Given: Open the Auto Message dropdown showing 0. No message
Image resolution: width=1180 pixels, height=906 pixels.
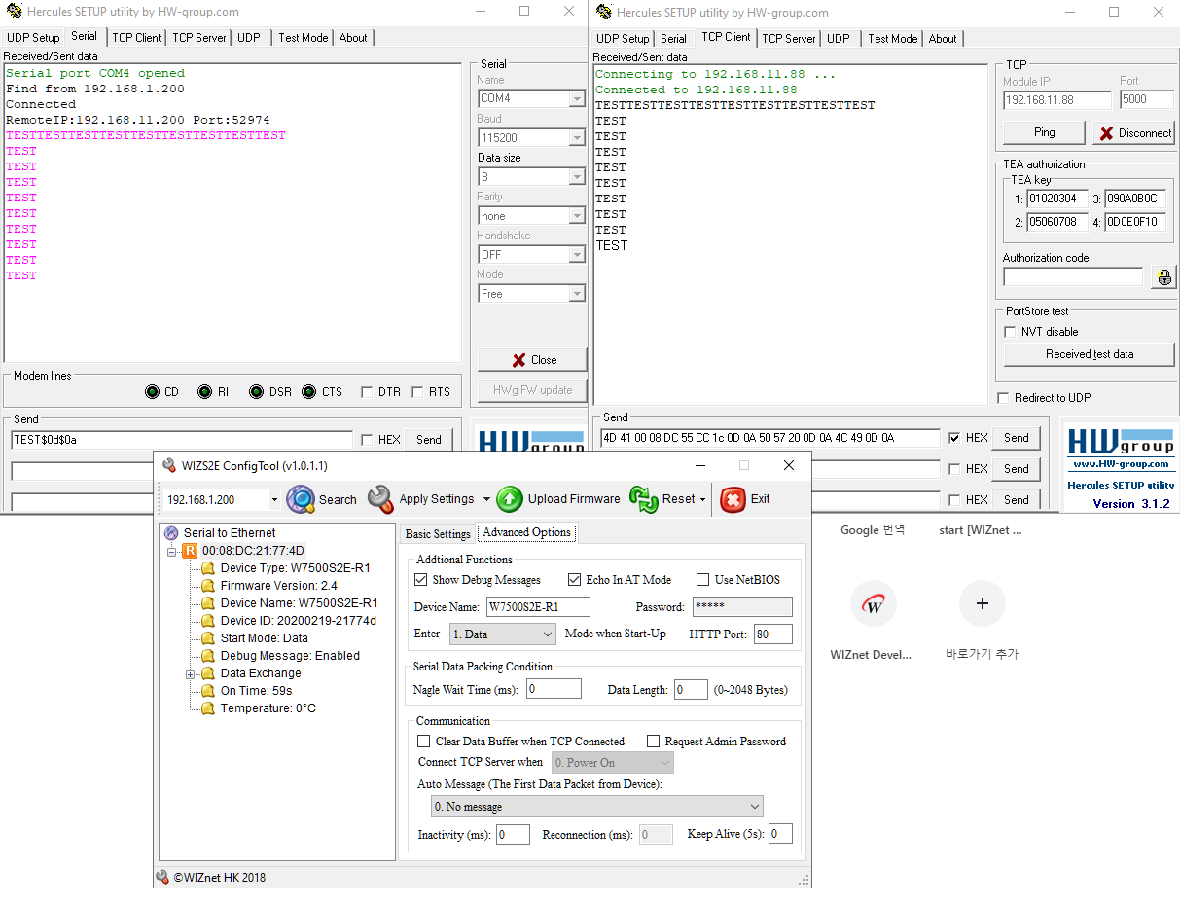Looking at the screenshot, I should 597,807.
